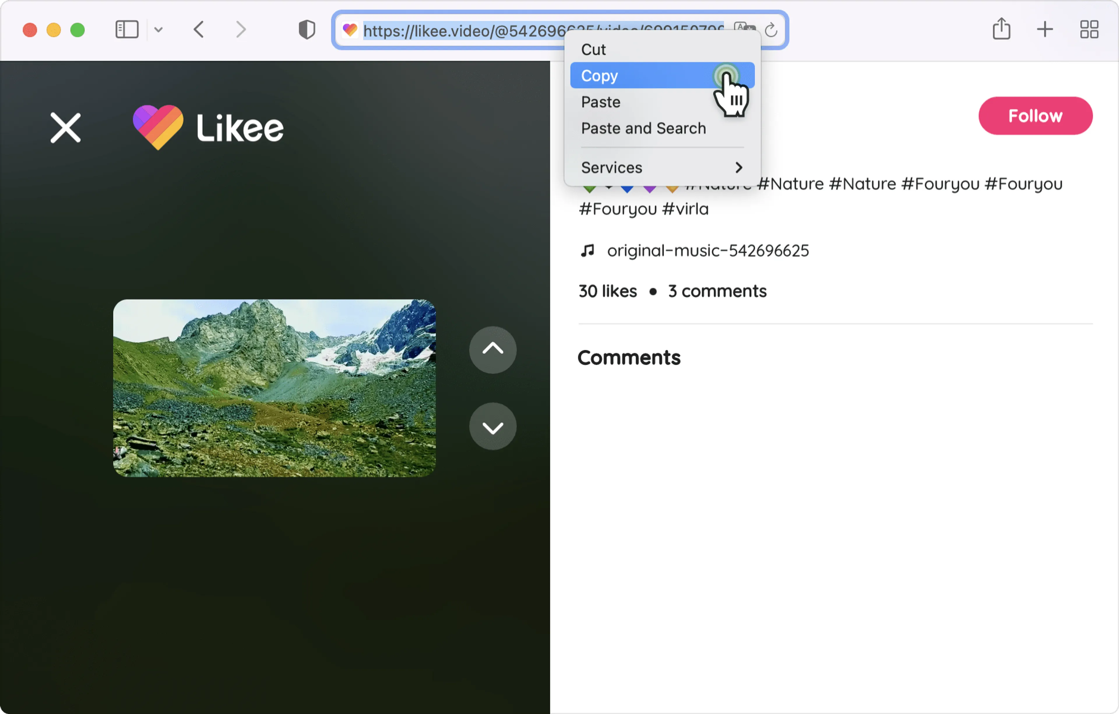Image resolution: width=1119 pixels, height=714 pixels.
Task: Choose Cut from the context menu
Action: 593,50
